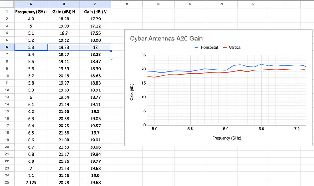Image resolution: width=314 pixels, height=186 pixels.
Task: Click the 'Gain (dBi)' vertical axis title
Action: (x=132, y=92)
